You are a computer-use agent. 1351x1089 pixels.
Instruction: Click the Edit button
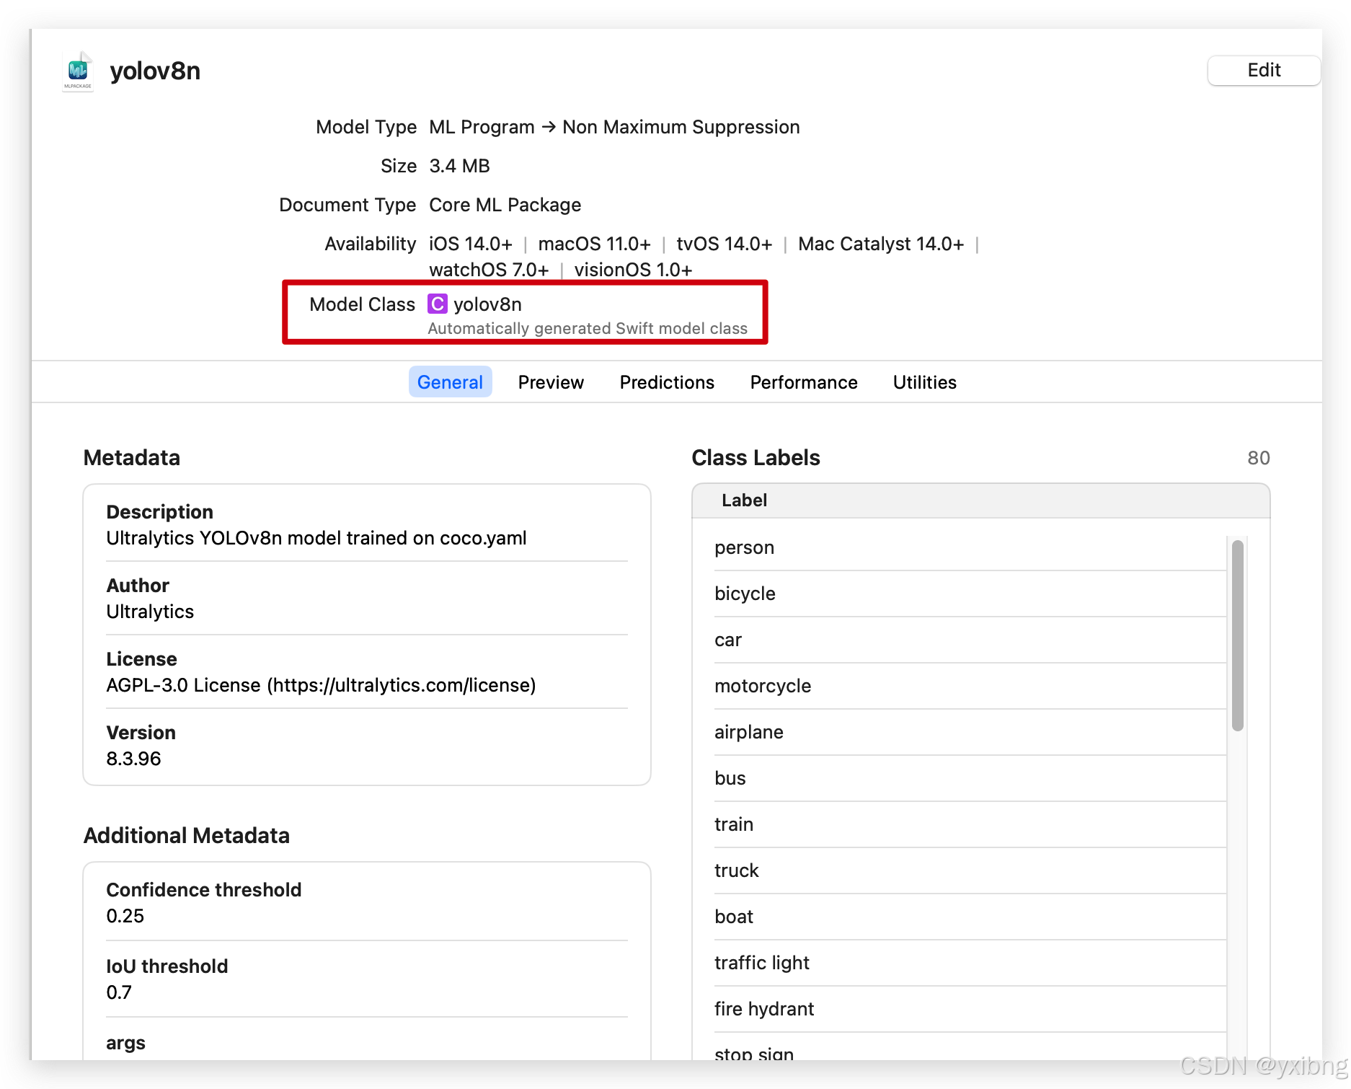[1263, 70]
